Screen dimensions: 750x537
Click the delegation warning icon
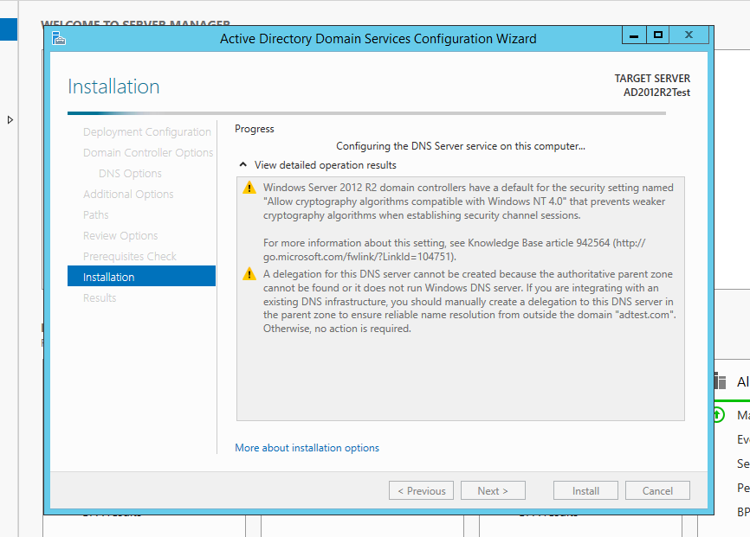249,274
